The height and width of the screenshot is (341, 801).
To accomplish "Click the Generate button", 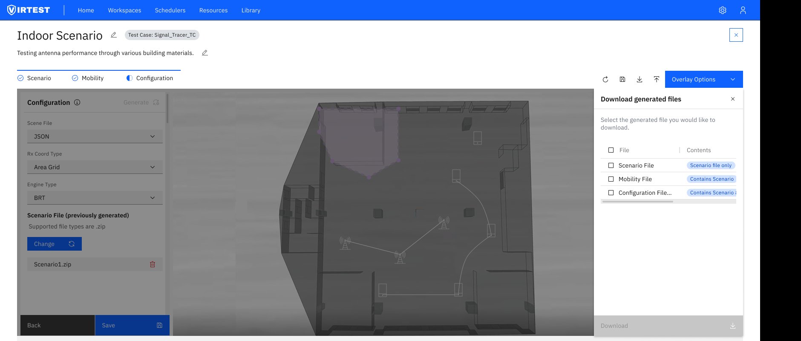I will coord(141,102).
